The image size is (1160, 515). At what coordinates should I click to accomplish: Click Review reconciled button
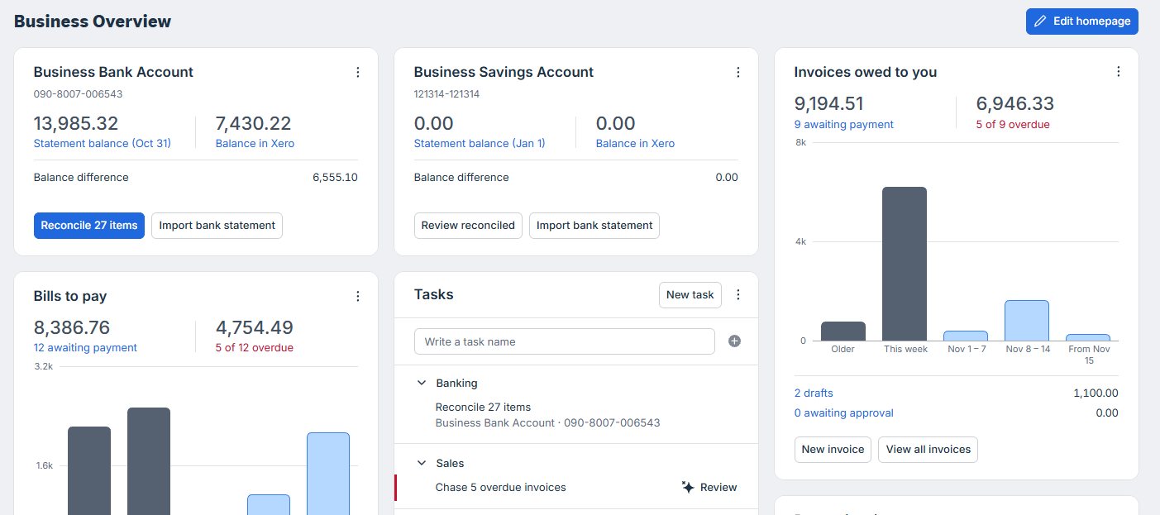tap(468, 226)
